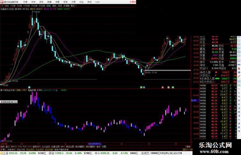241x155 pixels.
Task: Switch chart to 1分钟 period
Action: [x=13, y=6]
